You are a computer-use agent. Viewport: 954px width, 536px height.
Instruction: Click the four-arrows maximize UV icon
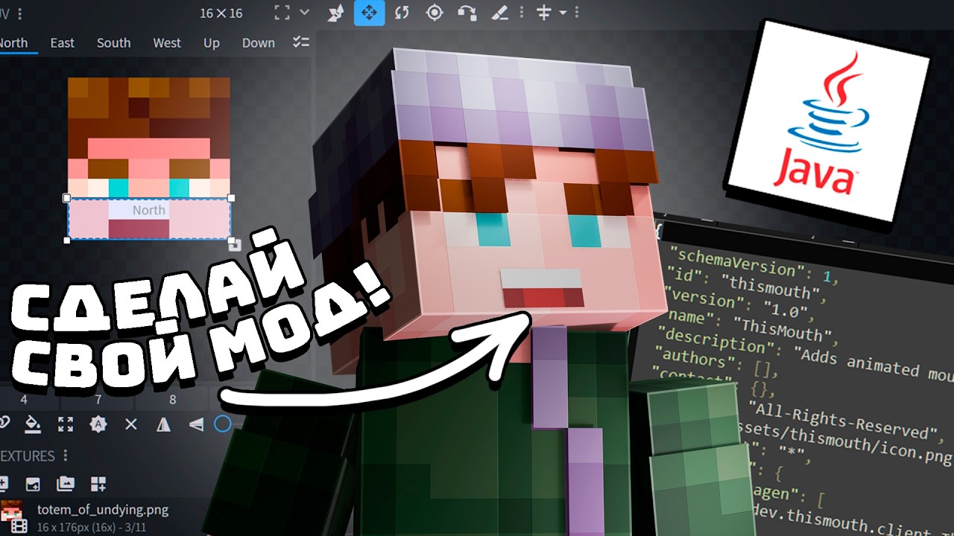(66, 424)
